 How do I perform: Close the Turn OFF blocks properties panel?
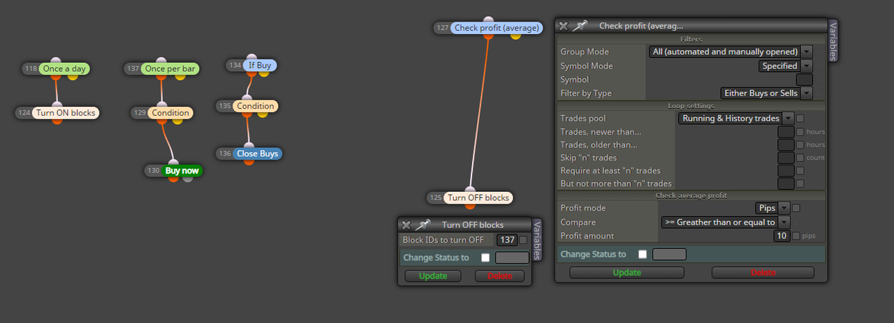(406, 225)
